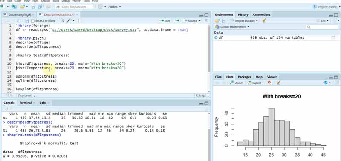
Task: Click the New File plus icon
Action: tap(2, 6)
